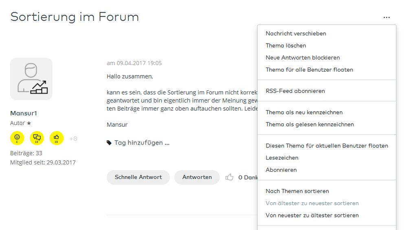The height and width of the screenshot is (230, 407).
Task: Choose Thema löschen from the menu
Action: 286,46
